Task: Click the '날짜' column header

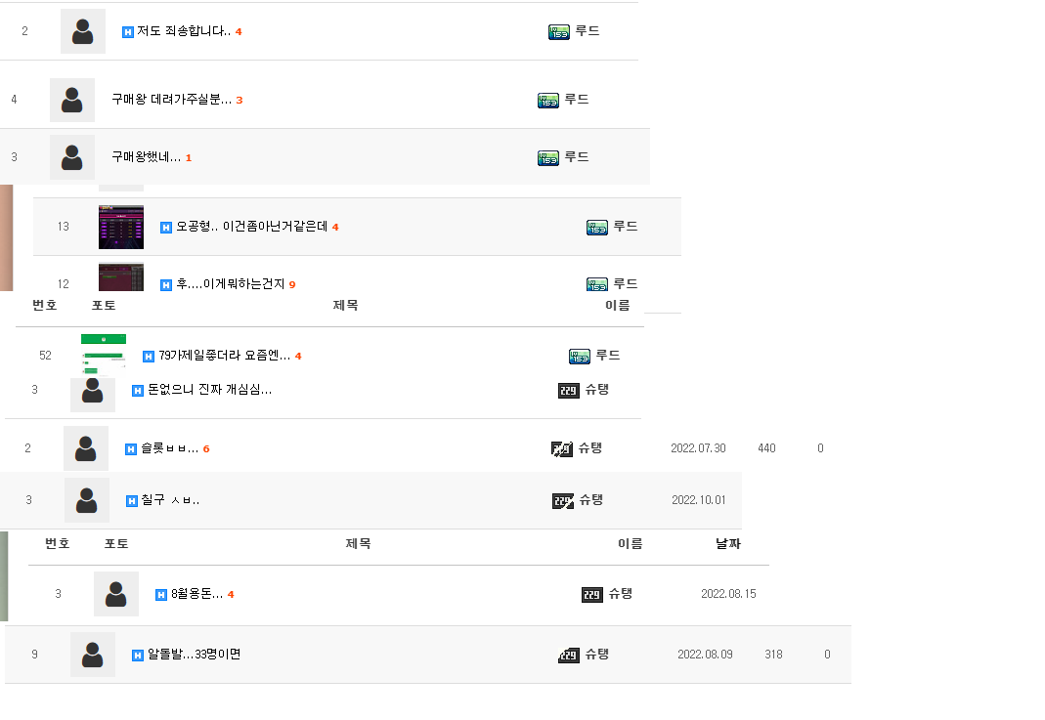Action: pos(727,543)
